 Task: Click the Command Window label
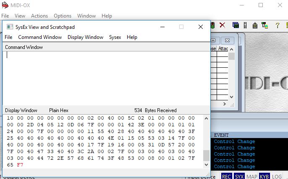click(x=24, y=47)
